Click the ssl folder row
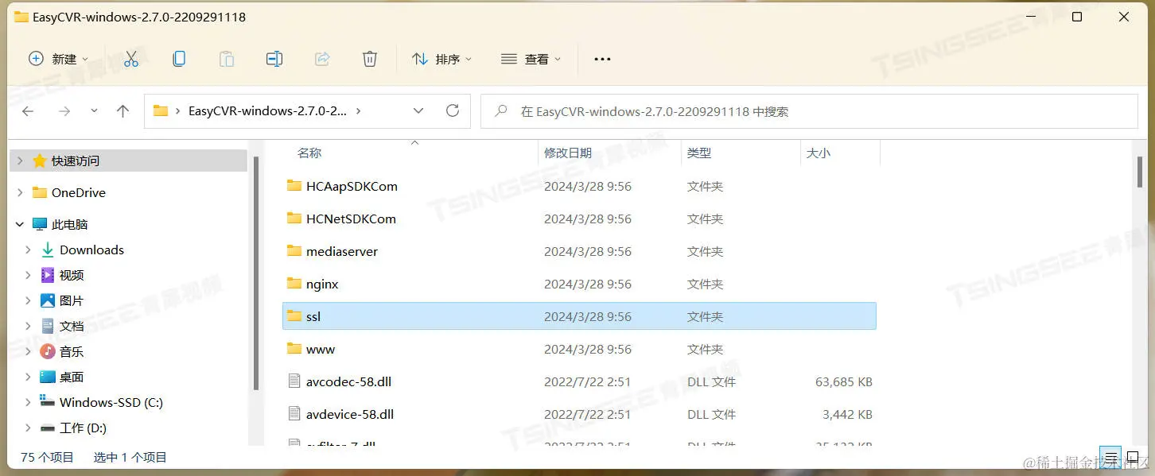Viewport: 1155px width, 476px height. tap(579, 316)
